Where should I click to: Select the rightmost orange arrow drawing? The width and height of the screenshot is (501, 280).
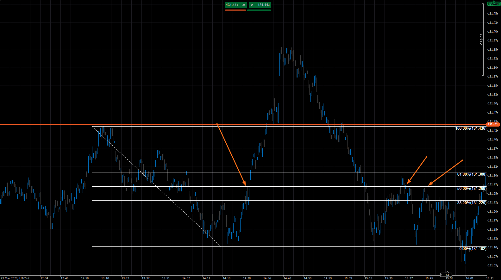(x=446, y=172)
